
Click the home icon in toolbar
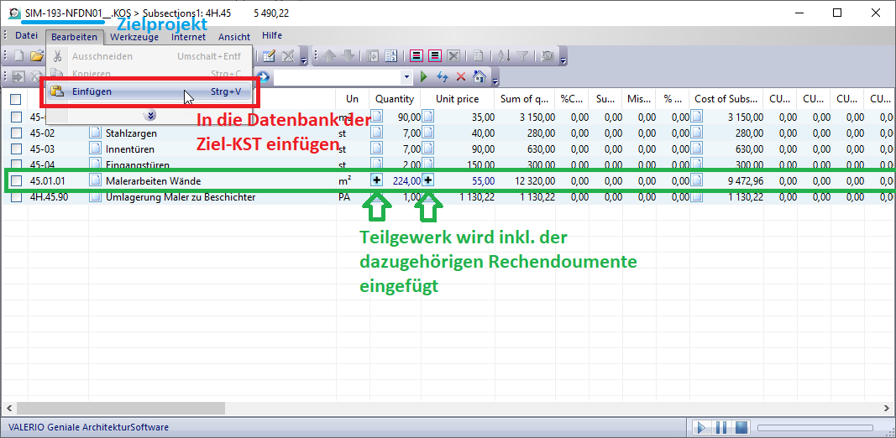coord(479,76)
